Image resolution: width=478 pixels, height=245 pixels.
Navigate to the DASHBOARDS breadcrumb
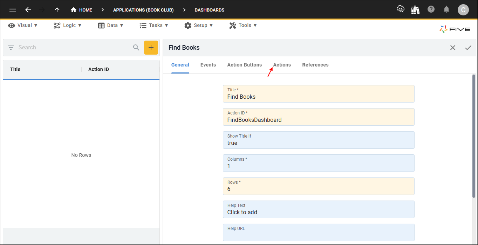tap(209, 10)
